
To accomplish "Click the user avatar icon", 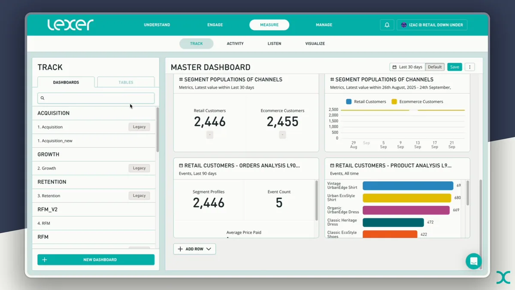I will (x=404, y=25).
